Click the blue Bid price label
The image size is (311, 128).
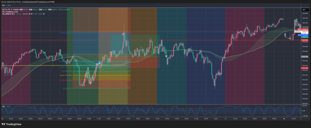tap(299, 35)
